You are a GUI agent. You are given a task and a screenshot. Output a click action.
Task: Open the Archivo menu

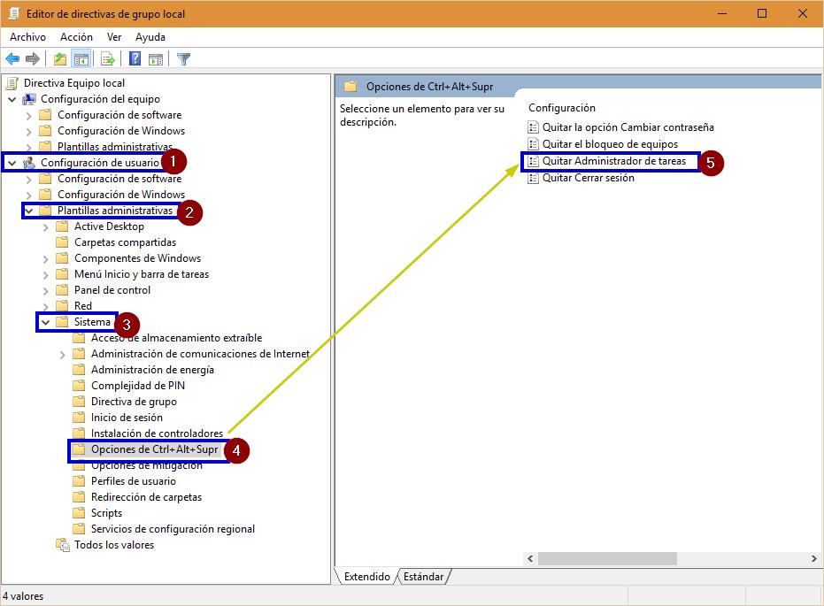(27, 37)
